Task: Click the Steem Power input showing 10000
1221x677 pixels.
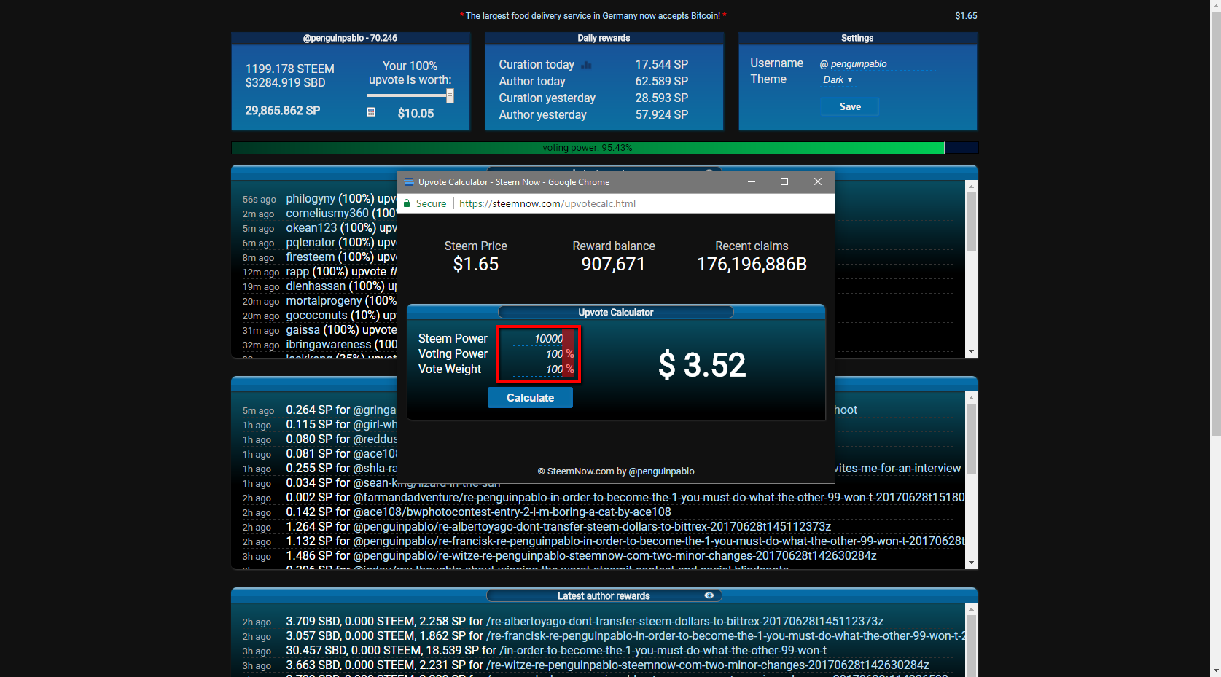Action: 537,338
